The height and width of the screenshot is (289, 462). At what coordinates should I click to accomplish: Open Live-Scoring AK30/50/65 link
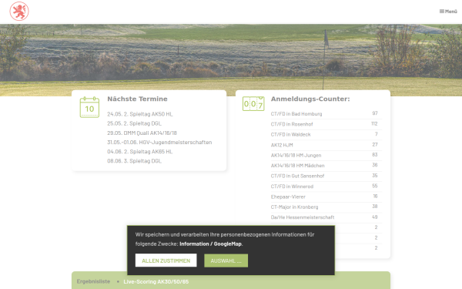pos(156,281)
